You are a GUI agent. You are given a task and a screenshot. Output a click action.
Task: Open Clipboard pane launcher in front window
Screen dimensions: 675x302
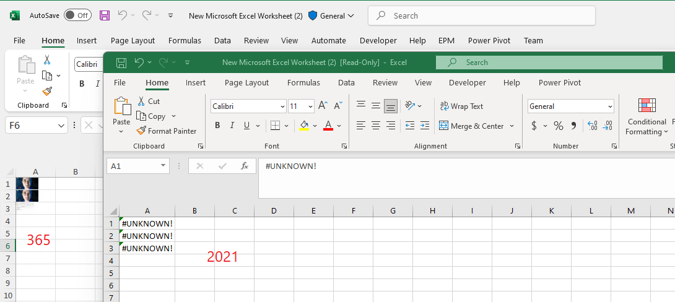(201, 146)
